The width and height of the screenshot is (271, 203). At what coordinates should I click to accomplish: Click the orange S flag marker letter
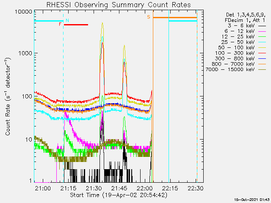tap(149, 17)
